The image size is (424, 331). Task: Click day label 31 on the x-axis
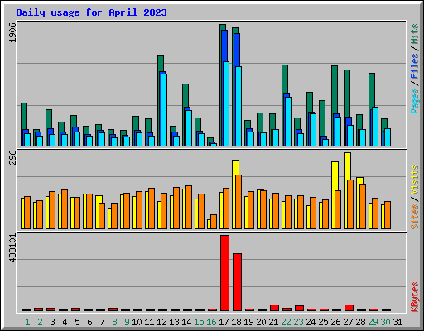point(397,322)
